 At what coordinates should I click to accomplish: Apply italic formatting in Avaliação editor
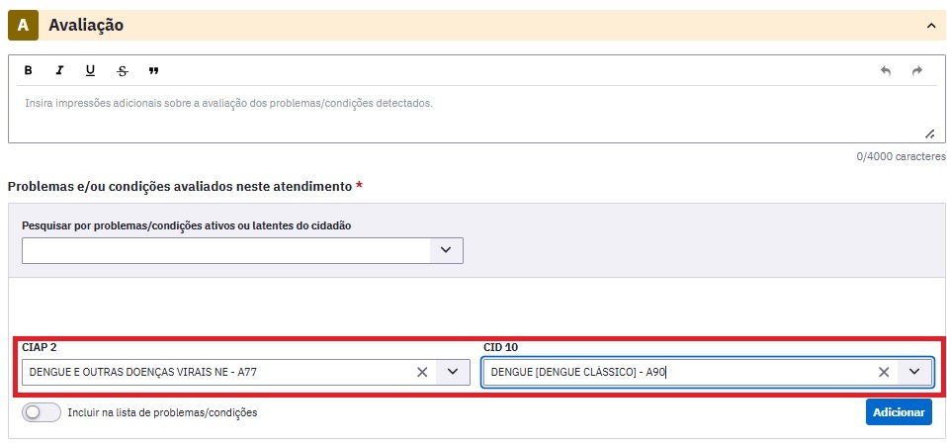59,70
